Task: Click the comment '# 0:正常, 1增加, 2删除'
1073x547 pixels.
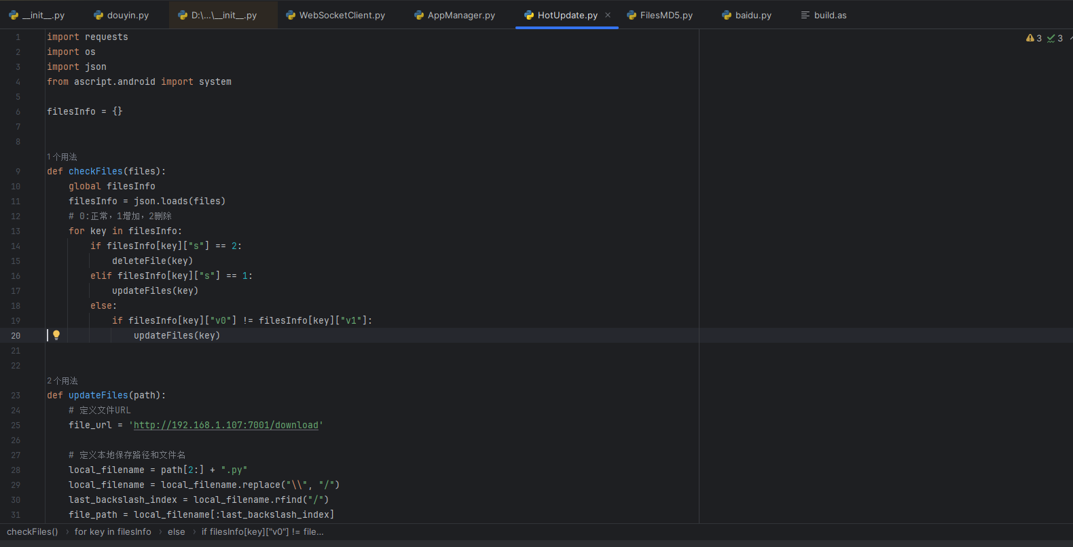Action: (x=120, y=216)
